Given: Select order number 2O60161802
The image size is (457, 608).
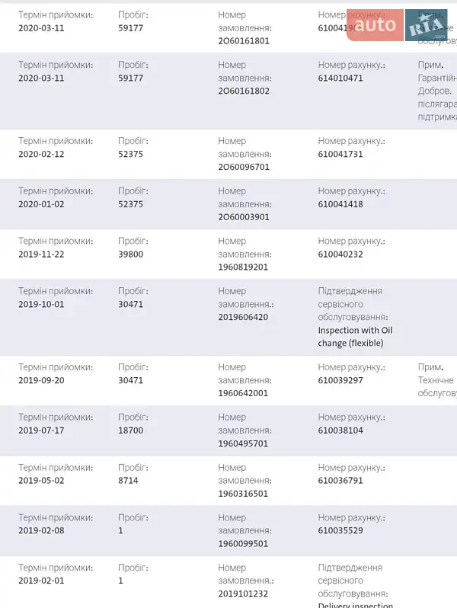Looking at the screenshot, I should click(244, 91).
